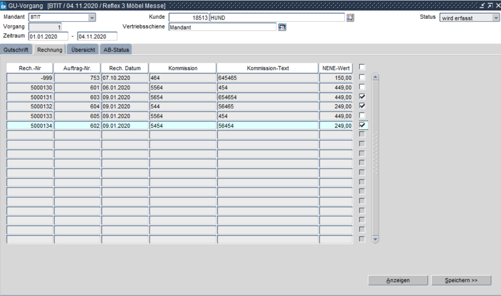This screenshot has height=296, width=501.
Task: Open the Übersicht tab
Action: (83, 50)
